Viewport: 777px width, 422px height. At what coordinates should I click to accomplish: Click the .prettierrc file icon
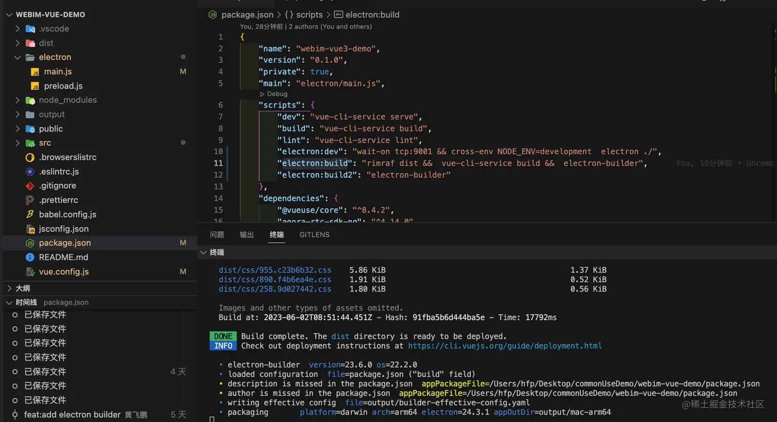(30, 200)
